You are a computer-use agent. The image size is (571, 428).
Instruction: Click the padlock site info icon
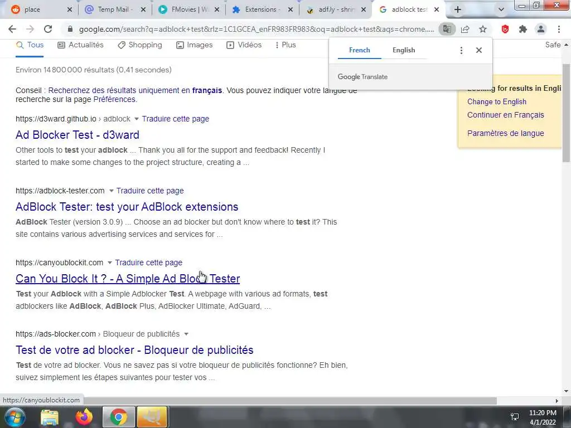tap(70, 29)
